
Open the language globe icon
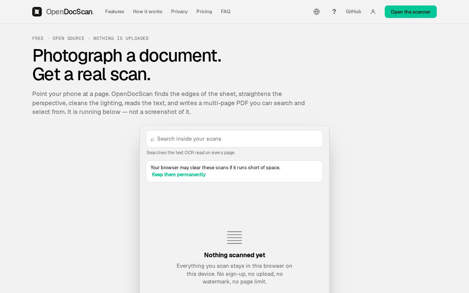pos(317,12)
